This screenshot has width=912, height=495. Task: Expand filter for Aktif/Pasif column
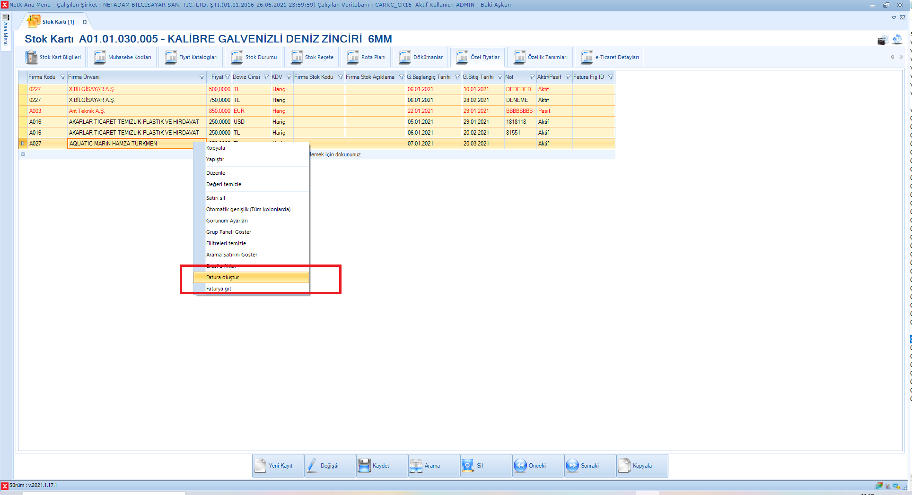click(x=568, y=77)
